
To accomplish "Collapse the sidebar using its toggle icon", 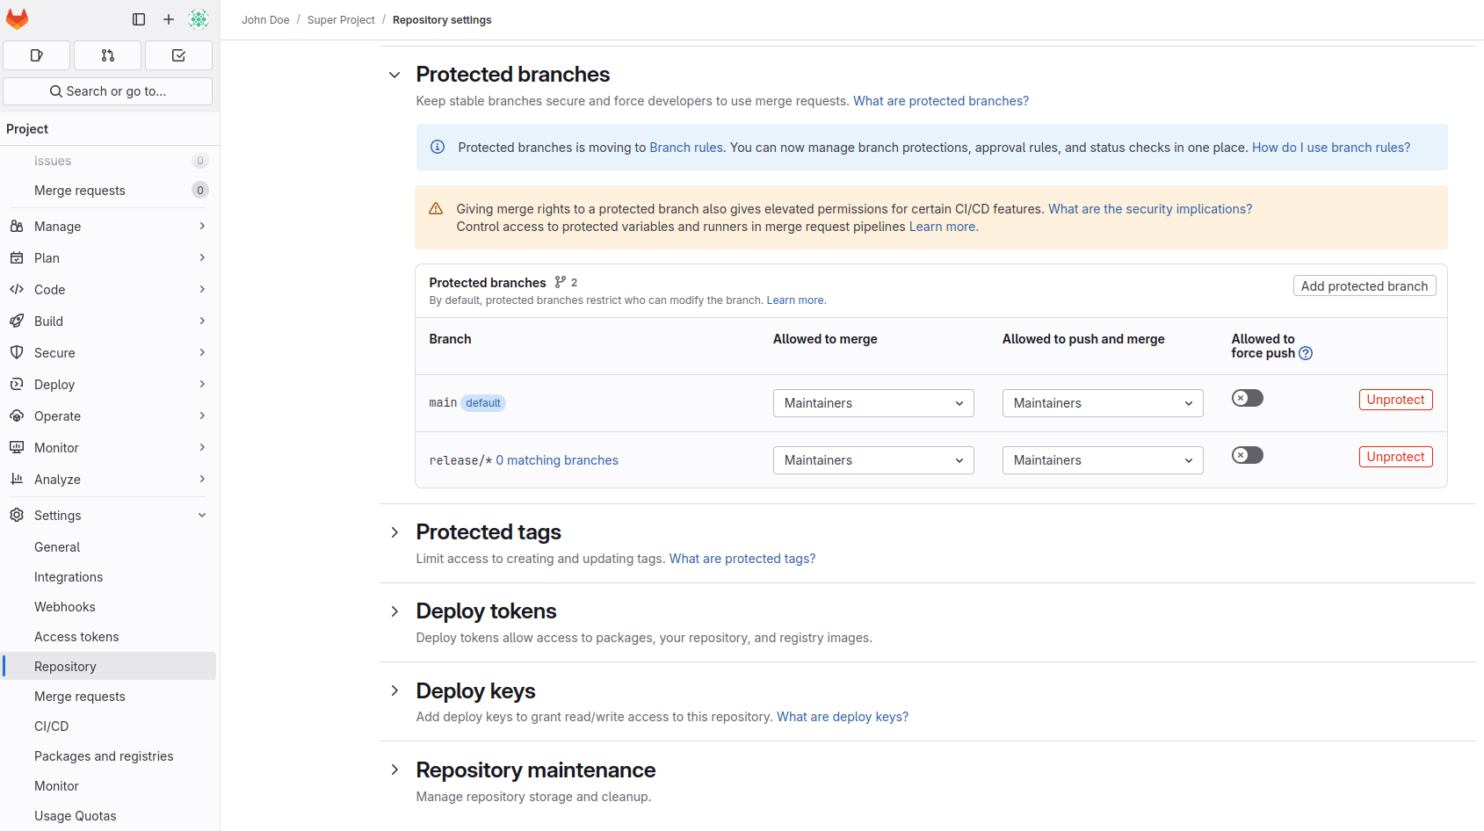I will coord(138,18).
